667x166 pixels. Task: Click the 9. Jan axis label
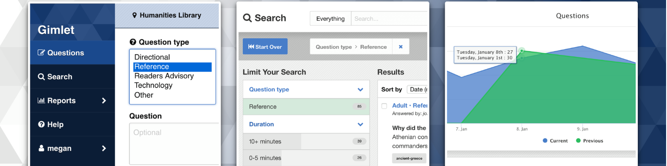click(582, 129)
